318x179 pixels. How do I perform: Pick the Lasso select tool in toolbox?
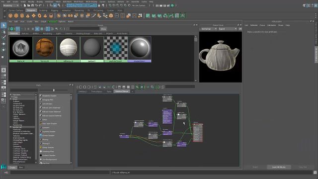pos(3,32)
